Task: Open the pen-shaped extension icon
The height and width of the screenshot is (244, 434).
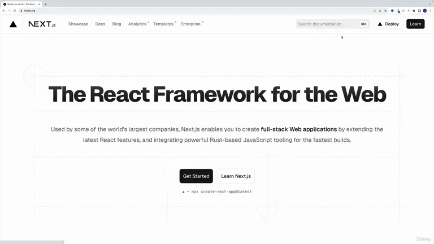Action: coord(398,11)
